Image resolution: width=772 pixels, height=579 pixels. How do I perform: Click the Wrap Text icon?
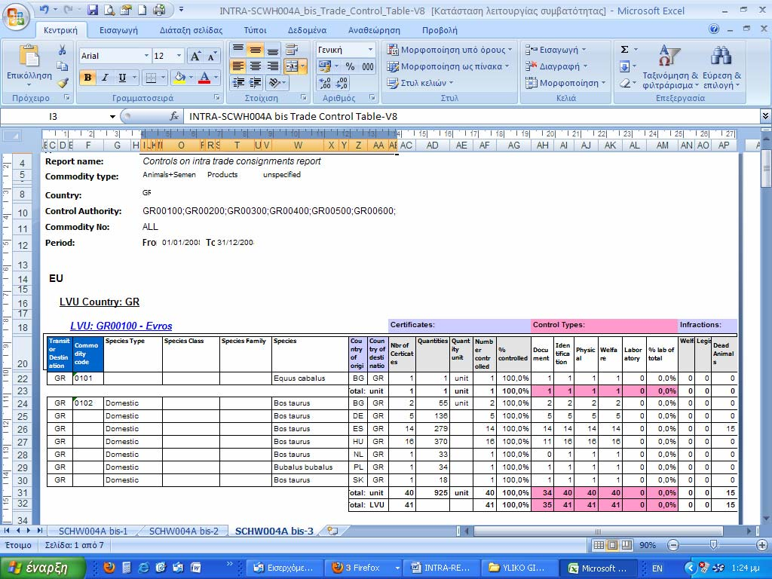pos(292,50)
